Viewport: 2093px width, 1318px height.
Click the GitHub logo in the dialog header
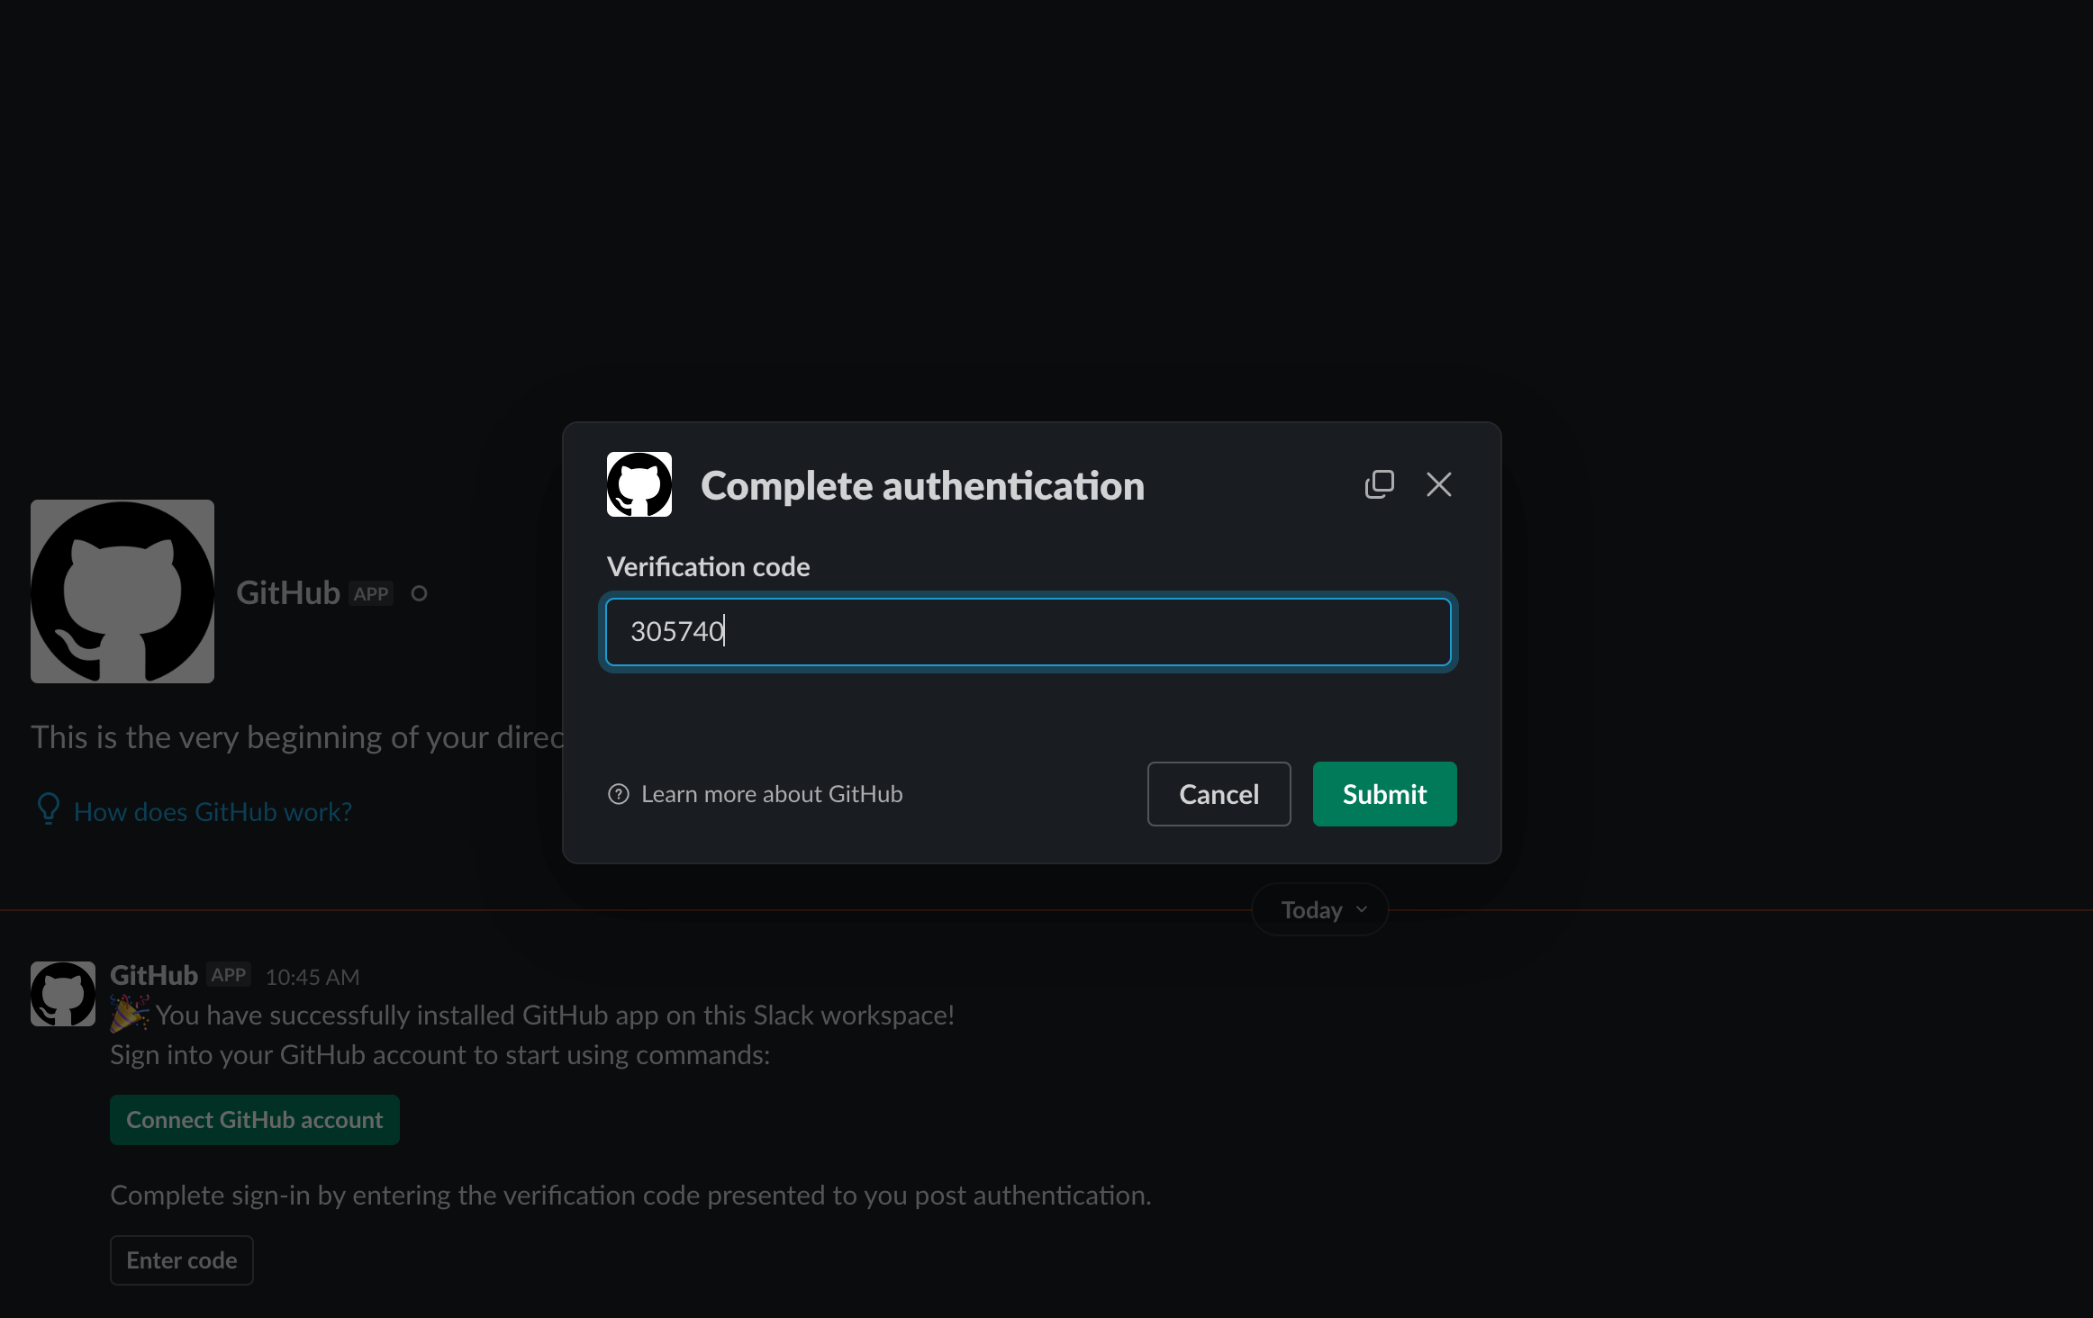tap(639, 483)
